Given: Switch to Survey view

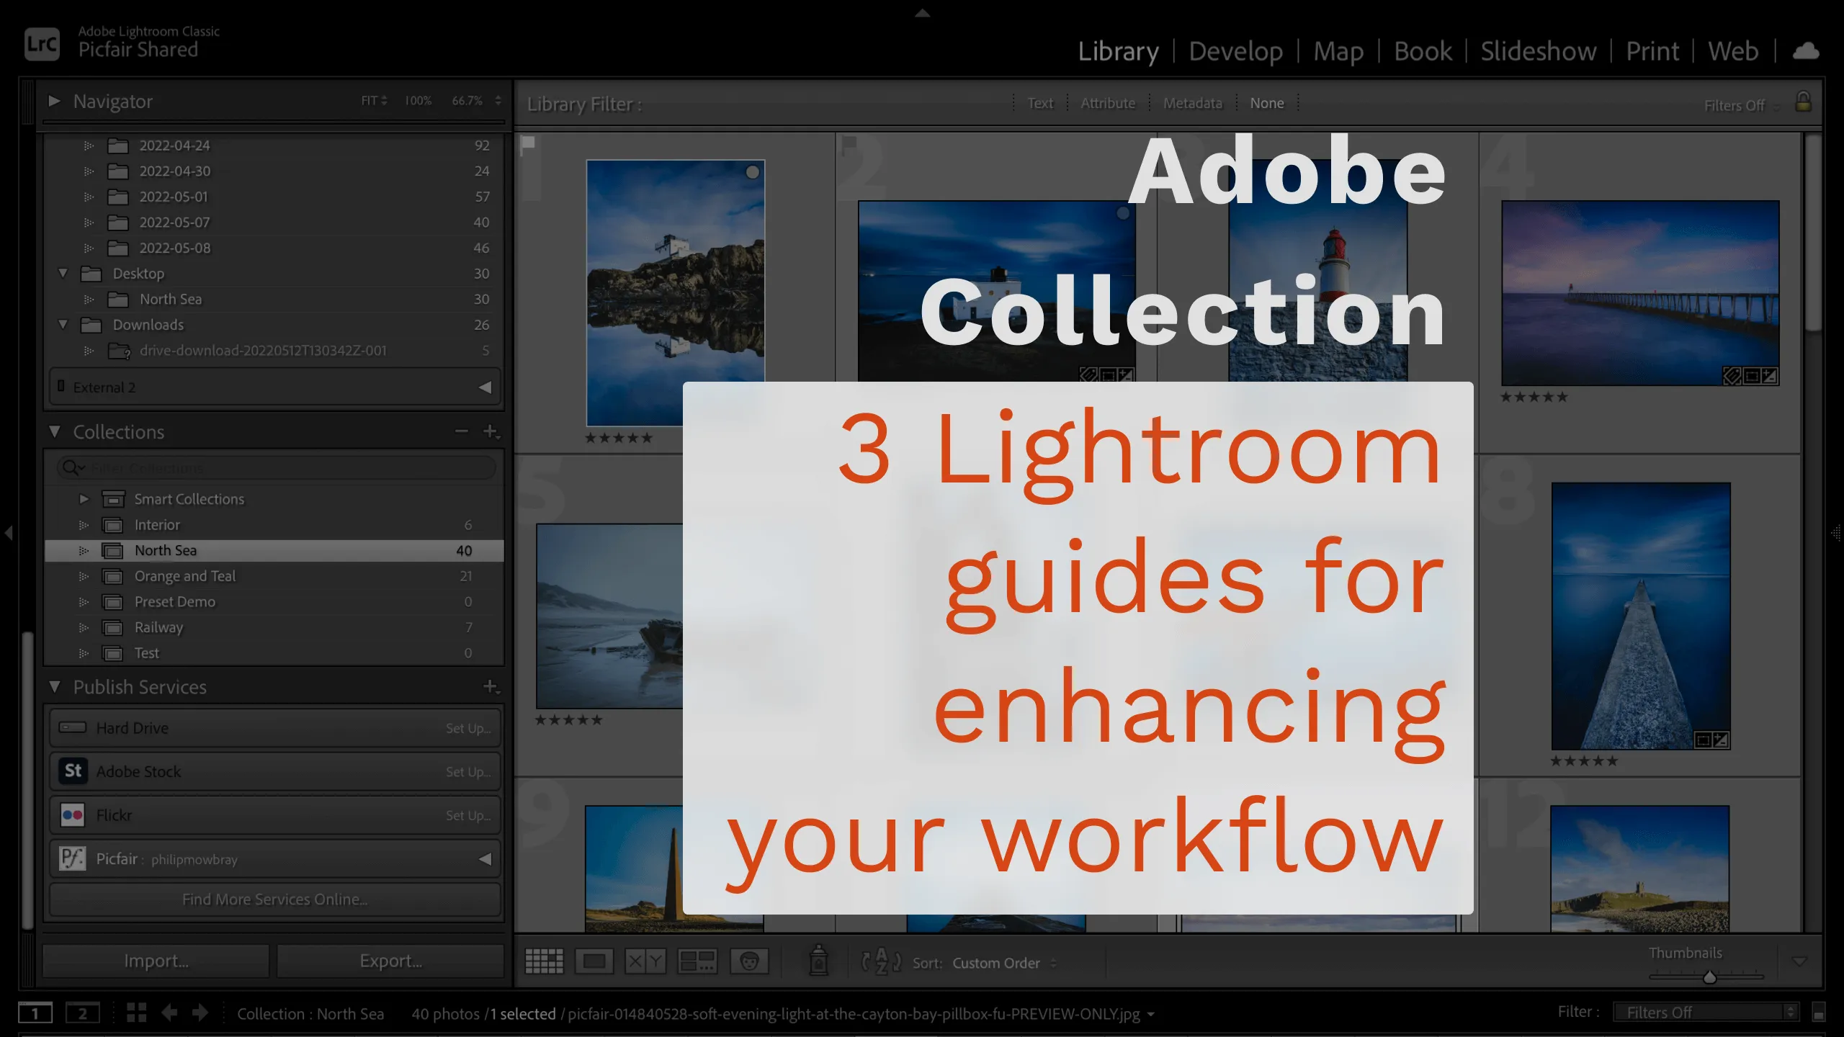Looking at the screenshot, I should [697, 961].
